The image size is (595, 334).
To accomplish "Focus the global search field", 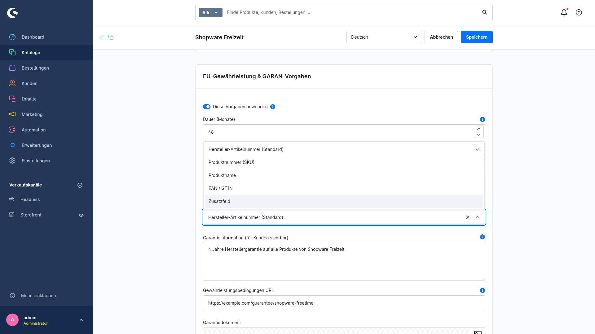I will click(350, 12).
